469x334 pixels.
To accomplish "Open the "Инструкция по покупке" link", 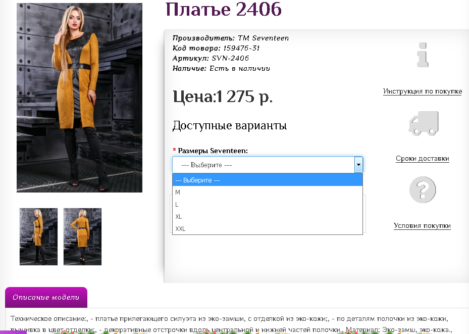I will 423,91.
